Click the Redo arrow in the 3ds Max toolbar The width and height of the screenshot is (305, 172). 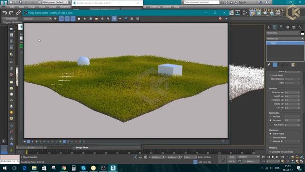click(x=11, y=13)
